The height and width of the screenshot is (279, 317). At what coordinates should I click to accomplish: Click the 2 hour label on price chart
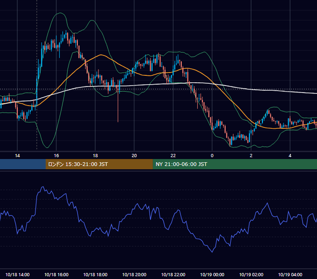coord(251,156)
